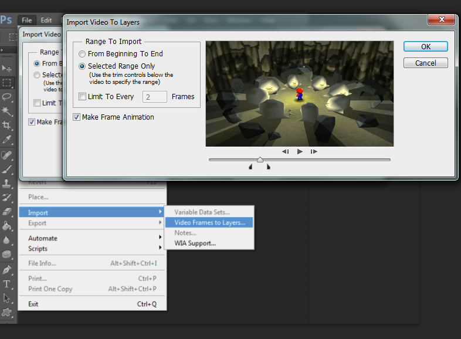Select the Paint Bucket tool
Image resolution: width=461 pixels, height=339 pixels.
(6, 226)
